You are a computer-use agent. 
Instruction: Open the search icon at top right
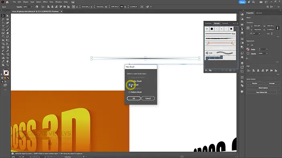(253, 2)
